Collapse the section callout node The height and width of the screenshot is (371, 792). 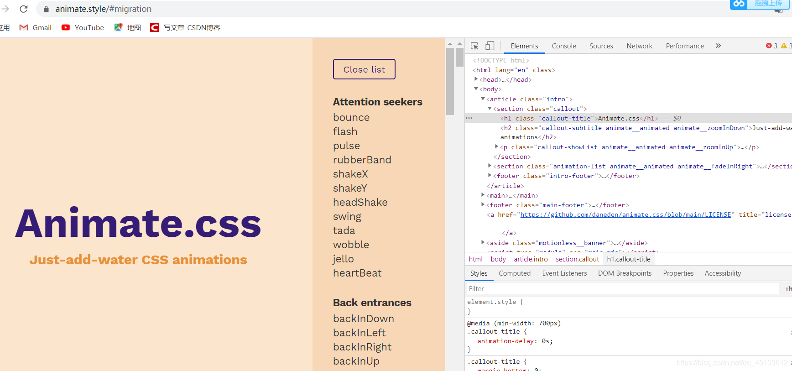490,109
